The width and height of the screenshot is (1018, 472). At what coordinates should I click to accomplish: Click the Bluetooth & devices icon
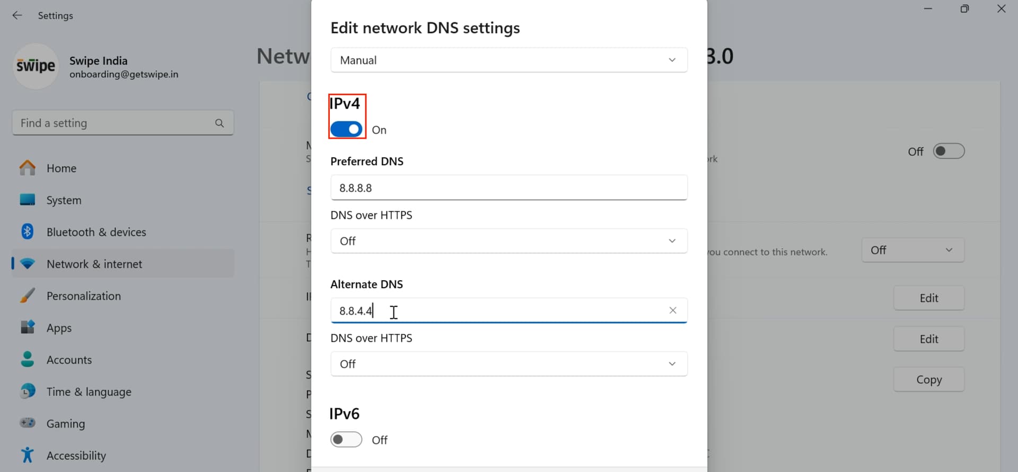28,231
